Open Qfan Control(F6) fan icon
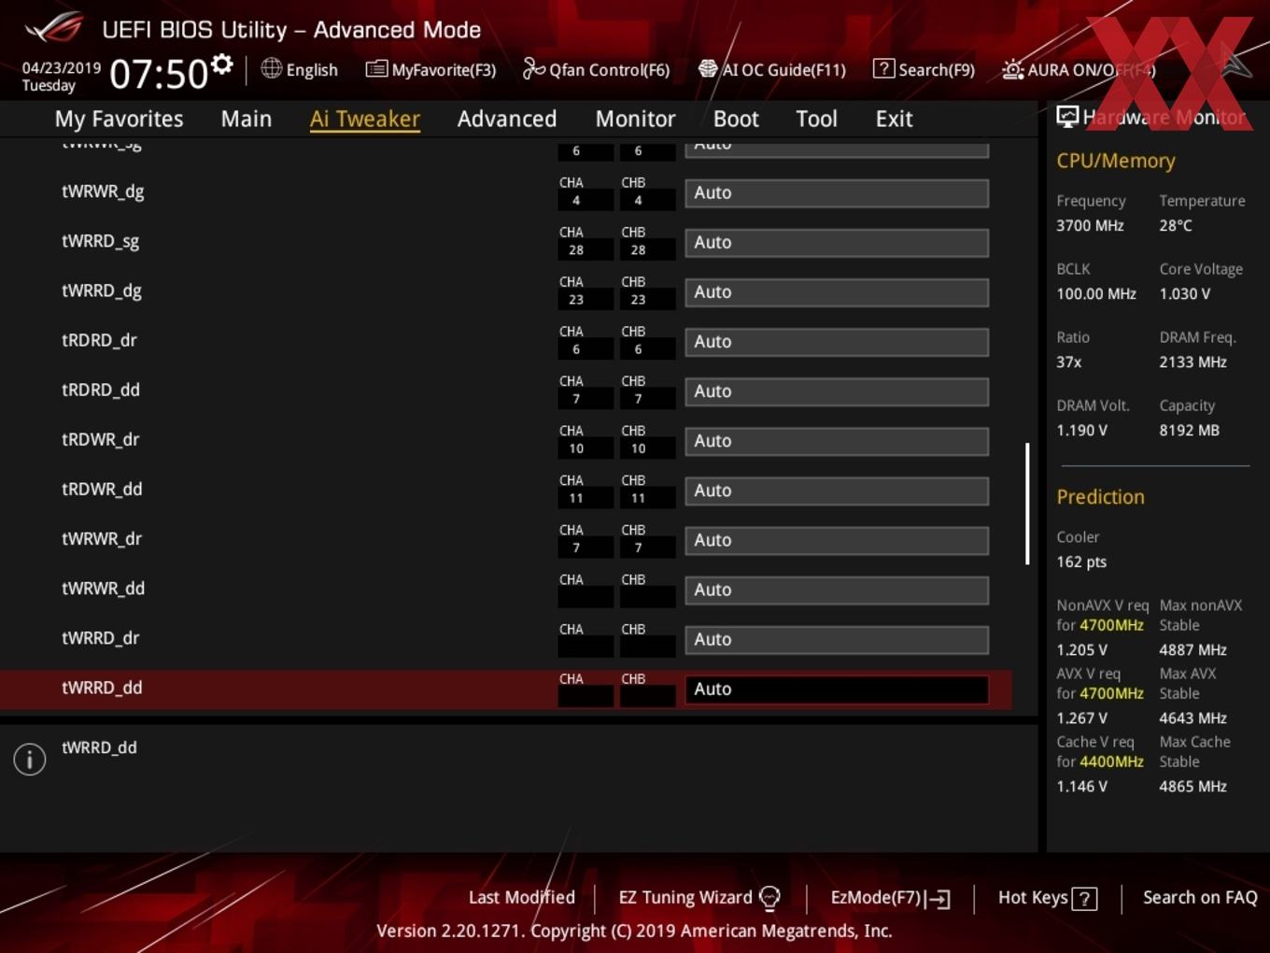This screenshot has width=1270, height=953. pos(533,68)
